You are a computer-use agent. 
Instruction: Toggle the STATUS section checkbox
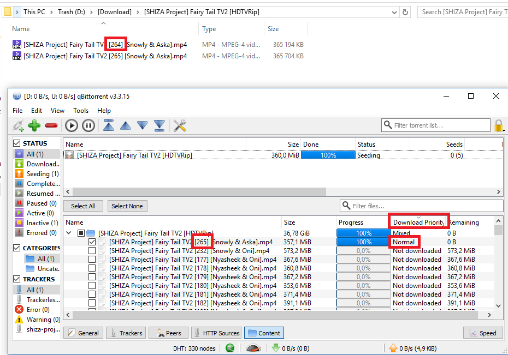click(x=17, y=143)
